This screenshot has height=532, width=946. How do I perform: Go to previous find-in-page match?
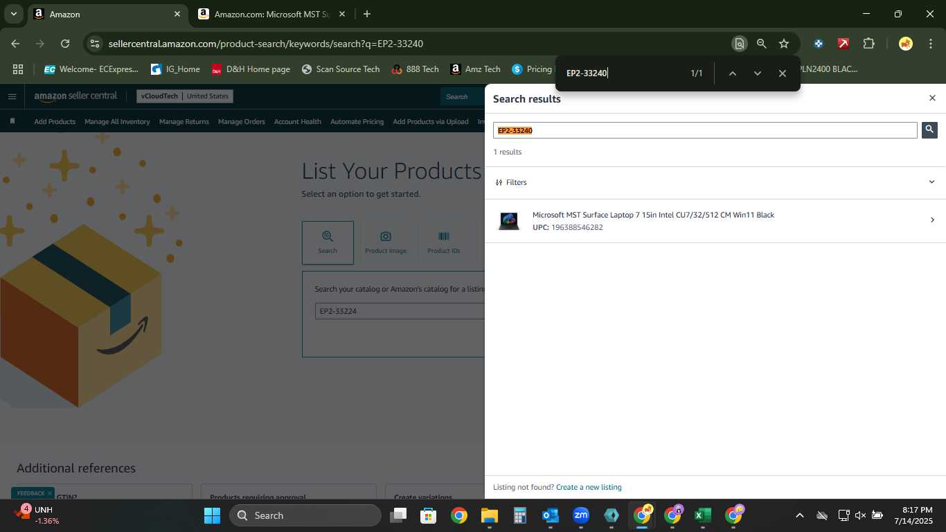pyautogui.click(x=732, y=73)
